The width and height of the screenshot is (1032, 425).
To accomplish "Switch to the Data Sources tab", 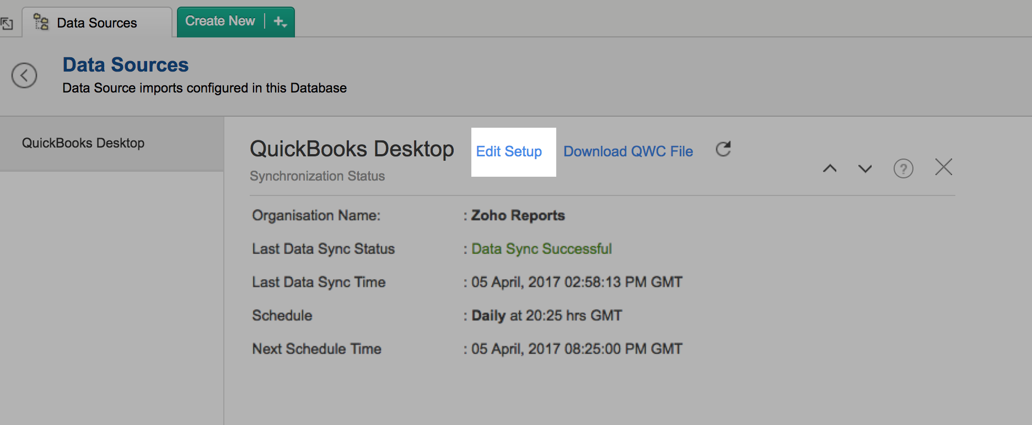I will point(96,23).
